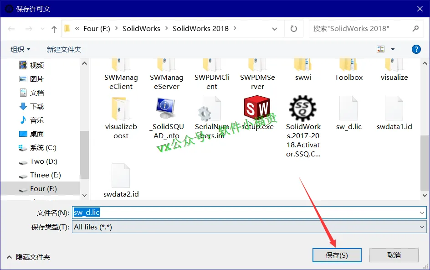Click the Forward navigation arrow
430x270 pixels.
29,29
